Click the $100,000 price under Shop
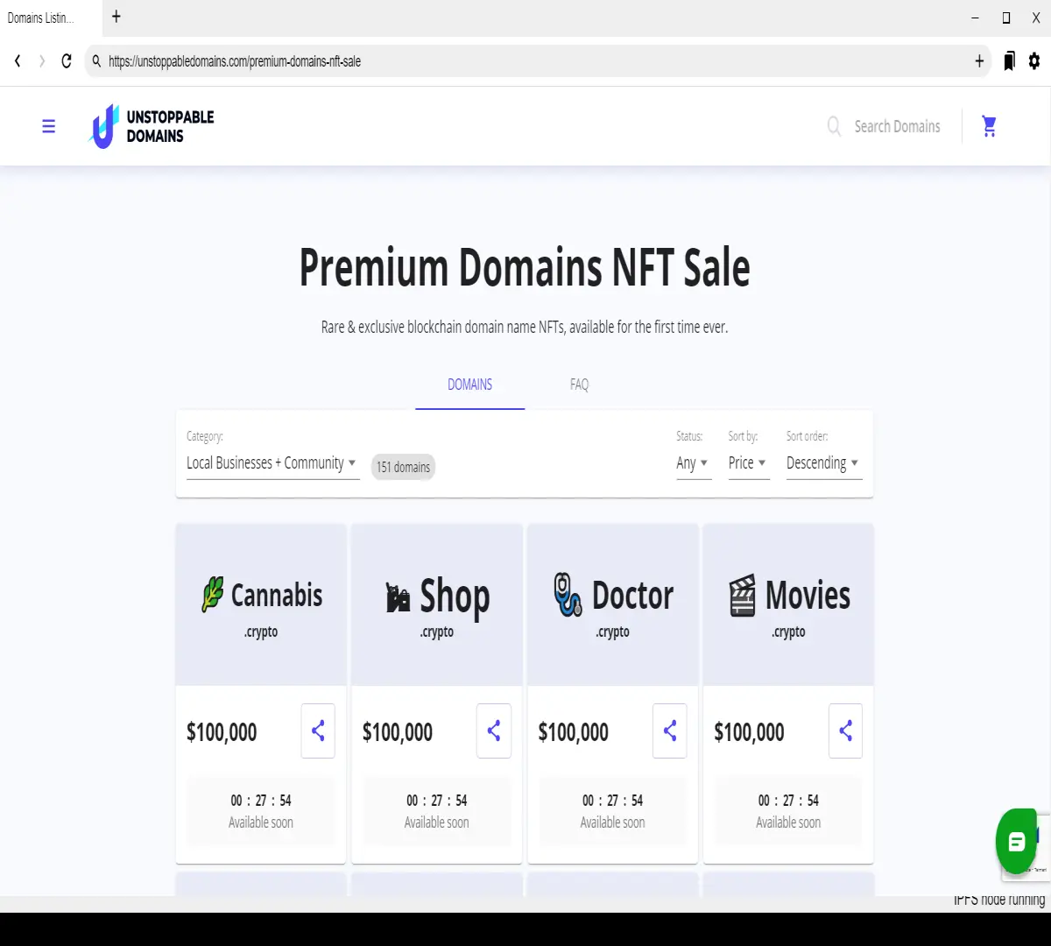The image size is (1051, 946). coord(398,732)
